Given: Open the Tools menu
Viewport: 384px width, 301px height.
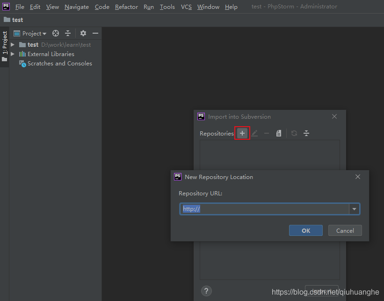Looking at the screenshot, I should pos(167,7).
